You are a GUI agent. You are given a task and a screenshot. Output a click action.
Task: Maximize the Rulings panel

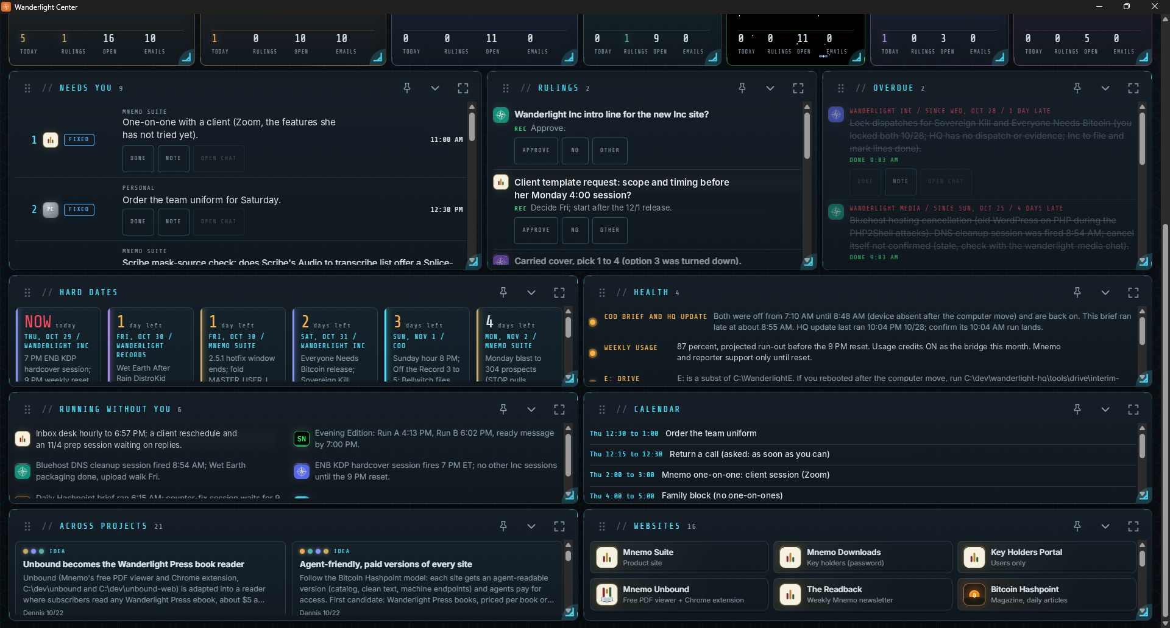(x=798, y=88)
